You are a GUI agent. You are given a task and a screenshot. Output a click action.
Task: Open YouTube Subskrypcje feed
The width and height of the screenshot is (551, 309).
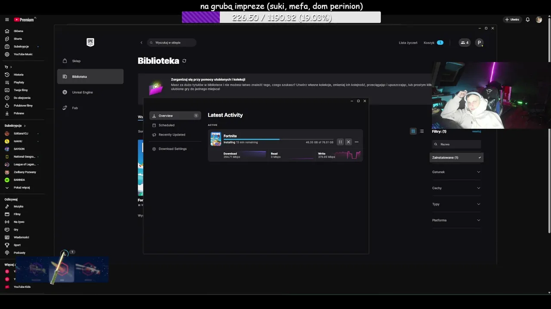point(22,47)
